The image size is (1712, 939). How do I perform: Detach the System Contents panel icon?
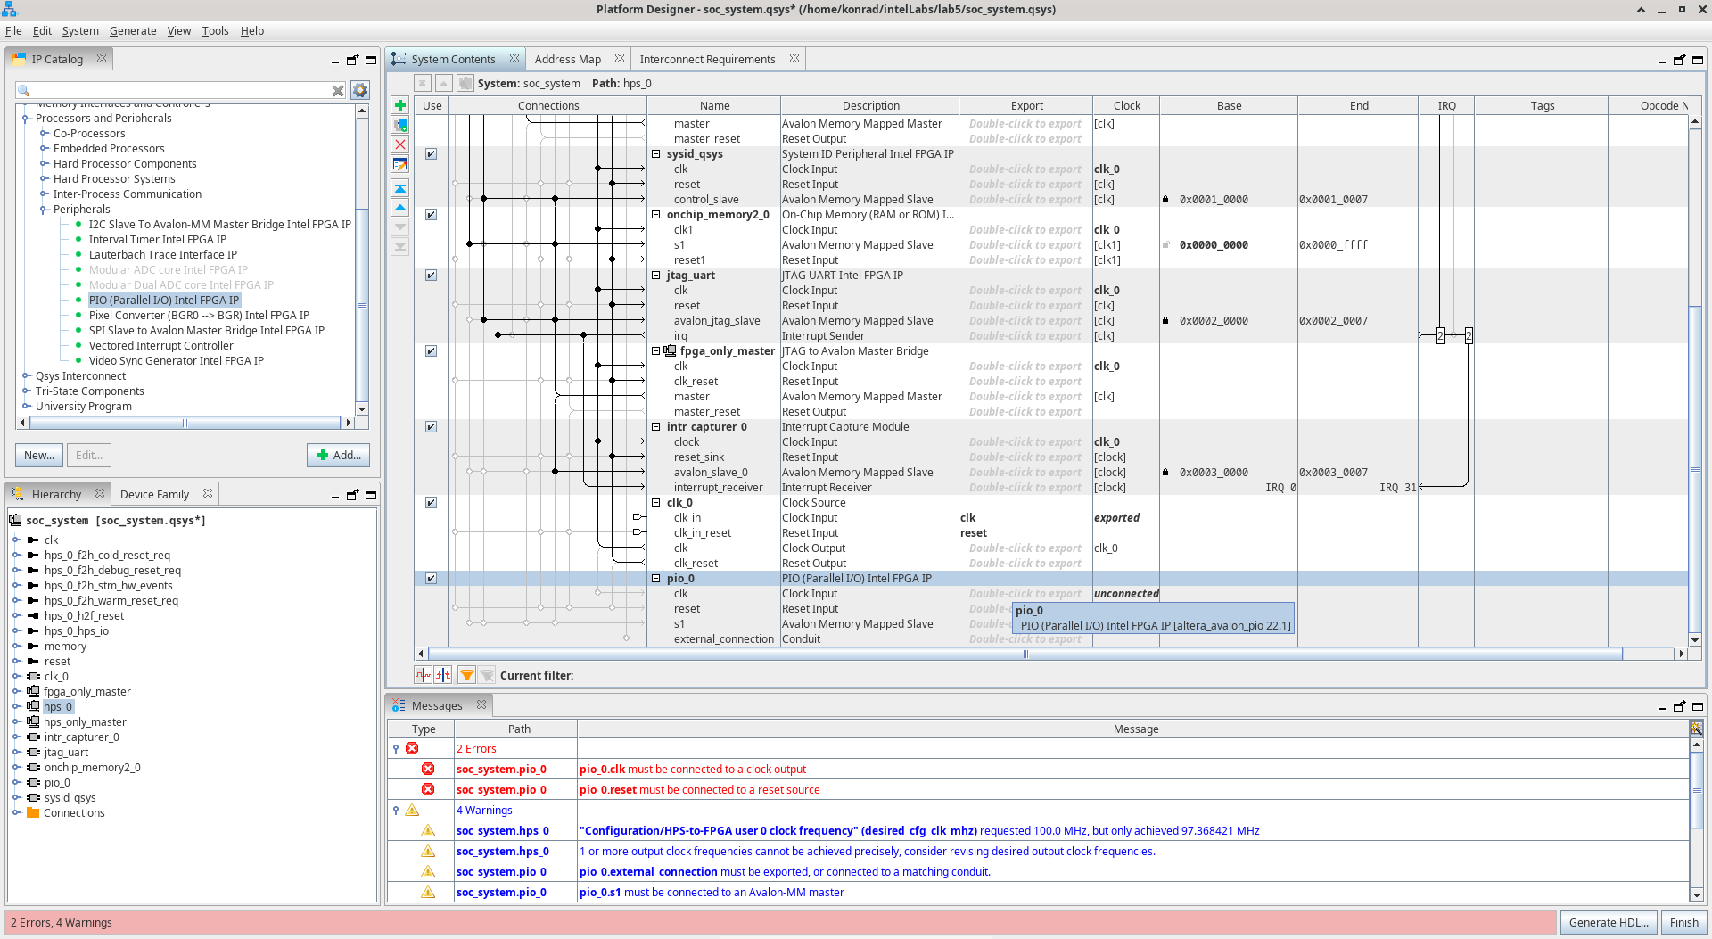(1679, 60)
